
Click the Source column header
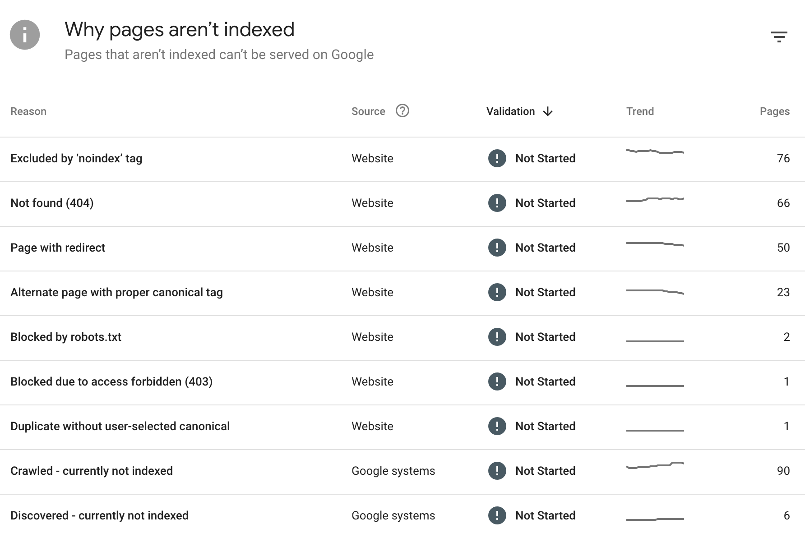[x=368, y=111]
